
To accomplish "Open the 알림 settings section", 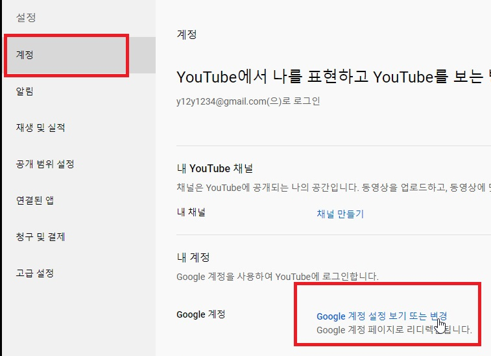I will click(80, 92).
